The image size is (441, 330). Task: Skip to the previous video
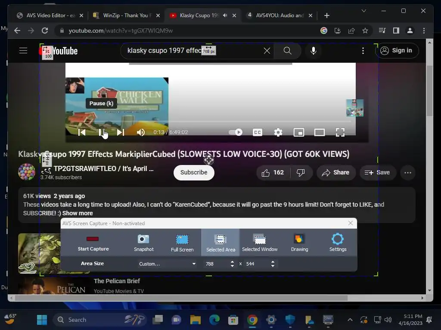point(82,132)
